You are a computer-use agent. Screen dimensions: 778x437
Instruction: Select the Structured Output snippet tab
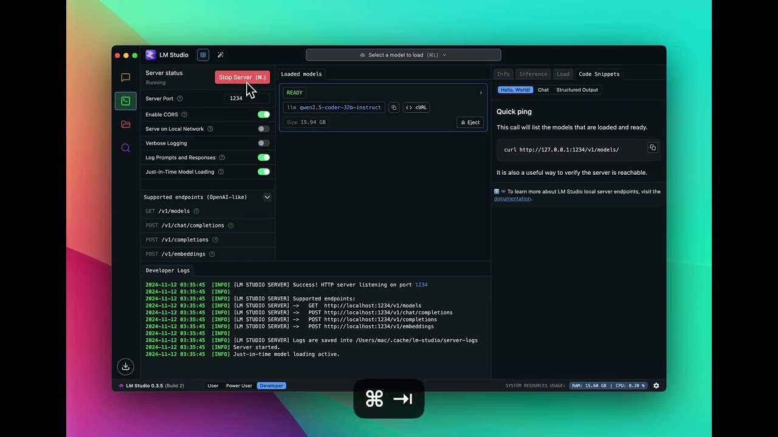coord(577,90)
